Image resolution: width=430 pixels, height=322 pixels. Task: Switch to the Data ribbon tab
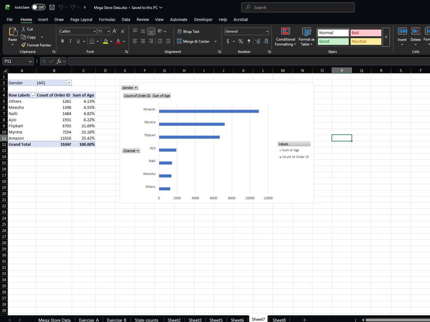[126, 19]
